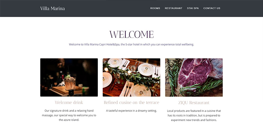
Task: Open the Welcome drink heading
Action: pyautogui.click(x=69, y=102)
